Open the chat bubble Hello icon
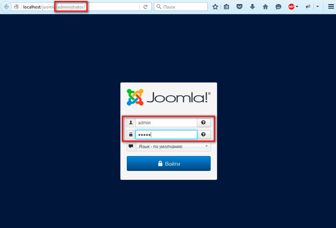Screen dimensions: 336x228 point(278,7)
